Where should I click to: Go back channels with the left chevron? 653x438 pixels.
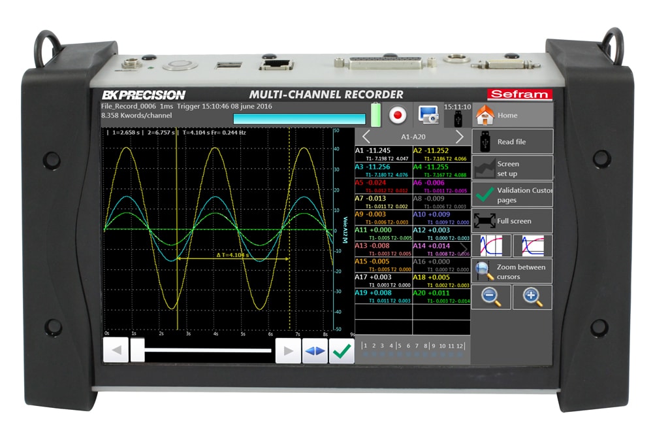click(x=366, y=137)
